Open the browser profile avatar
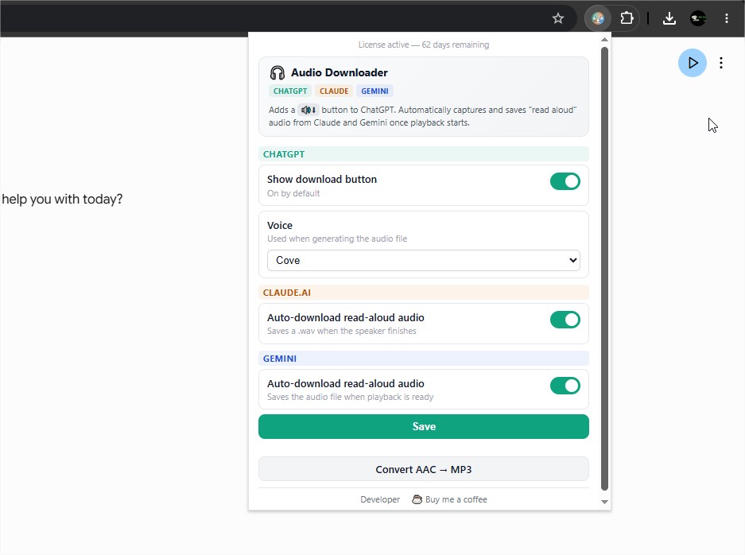The image size is (745, 555). click(x=698, y=18)
